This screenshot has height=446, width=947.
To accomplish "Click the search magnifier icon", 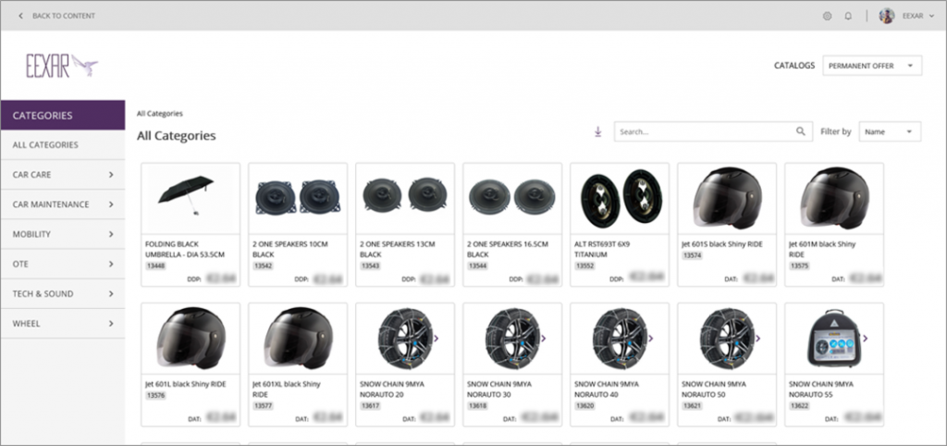I will tap(800, 131).
